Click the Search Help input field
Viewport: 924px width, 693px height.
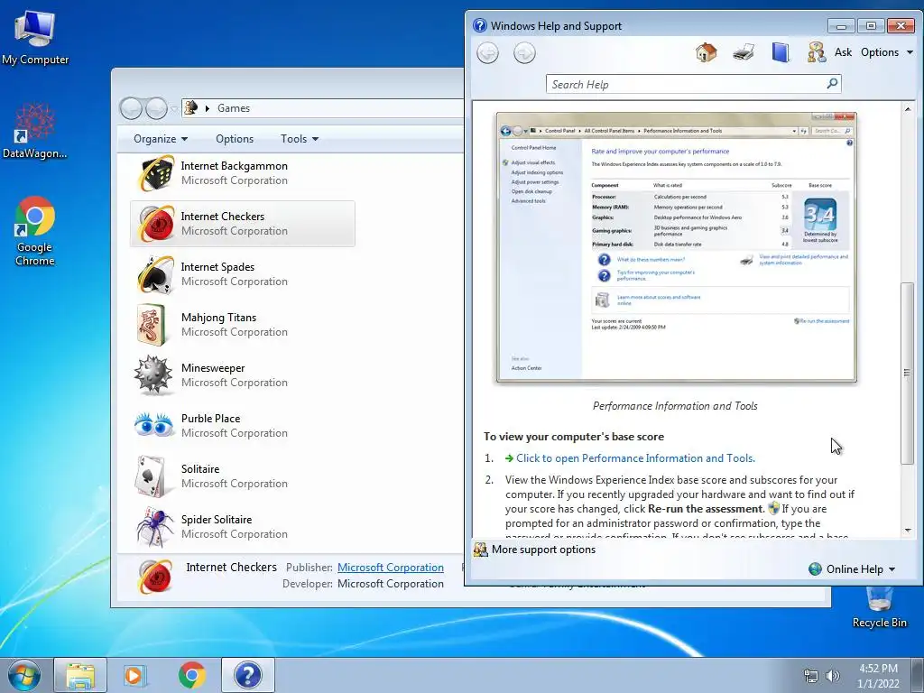(693, 84)
